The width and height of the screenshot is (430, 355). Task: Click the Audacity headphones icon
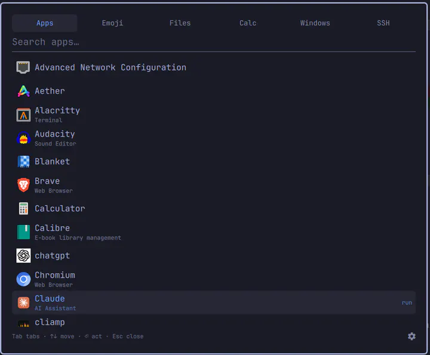23,138
